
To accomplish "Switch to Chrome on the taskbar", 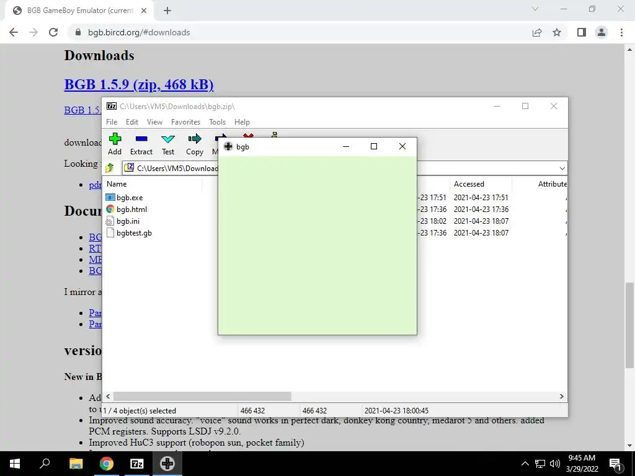I will (x=107, y=464).
